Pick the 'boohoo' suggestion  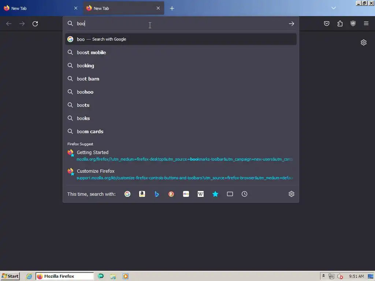181,92
